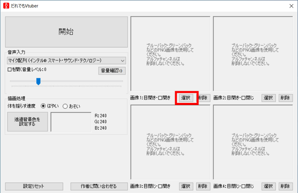
Task: Click 選択 for 画像4 目閉じ・口閉じ
Action: pos(268,187)
